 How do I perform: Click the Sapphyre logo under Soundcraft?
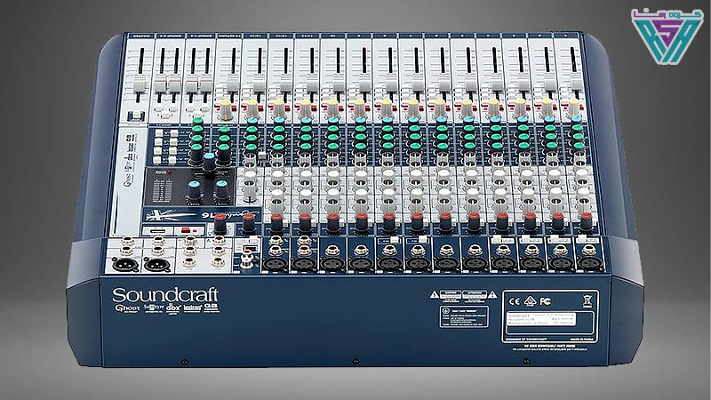click(x=153, y=308)
